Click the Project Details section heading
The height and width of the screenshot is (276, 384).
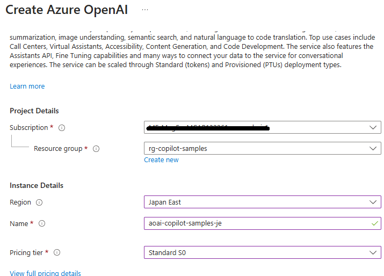pyautogui.click(x=34, y=111)
